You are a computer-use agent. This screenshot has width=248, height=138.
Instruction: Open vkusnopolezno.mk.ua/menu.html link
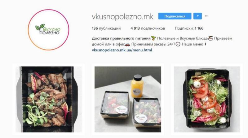pyautogui.click(x=122, y=50)
